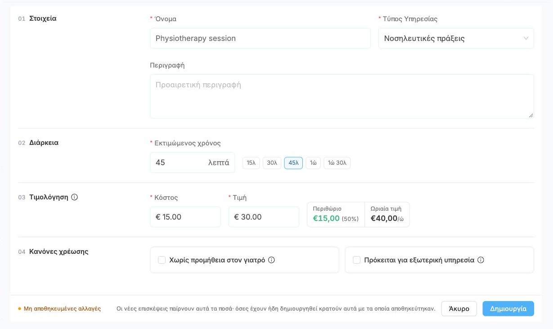
Task: Enable Χωρίς προμήθεια στον γιατρό checkbox
Action: pos(162,260)
